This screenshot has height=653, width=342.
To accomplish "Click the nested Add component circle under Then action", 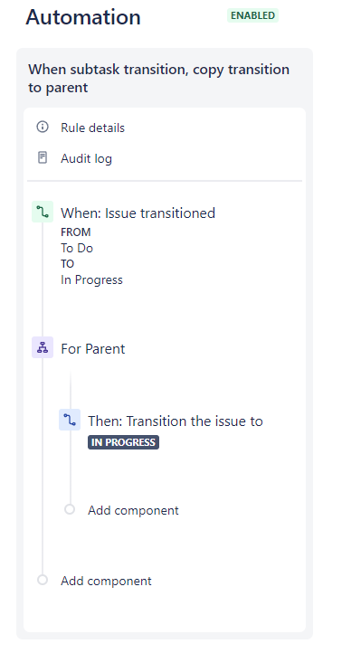I will point(70,509).
